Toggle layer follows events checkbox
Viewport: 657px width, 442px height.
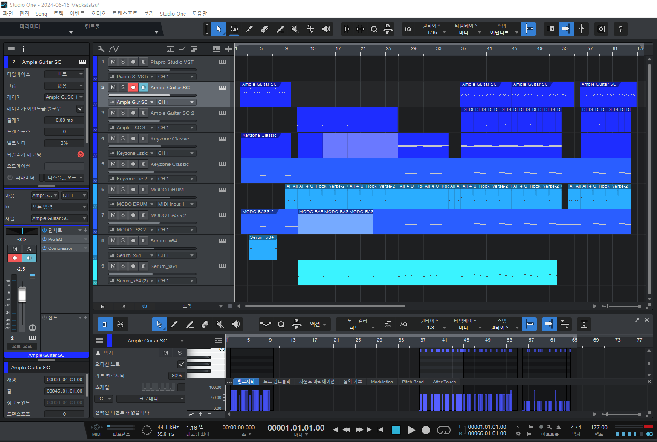80,108
